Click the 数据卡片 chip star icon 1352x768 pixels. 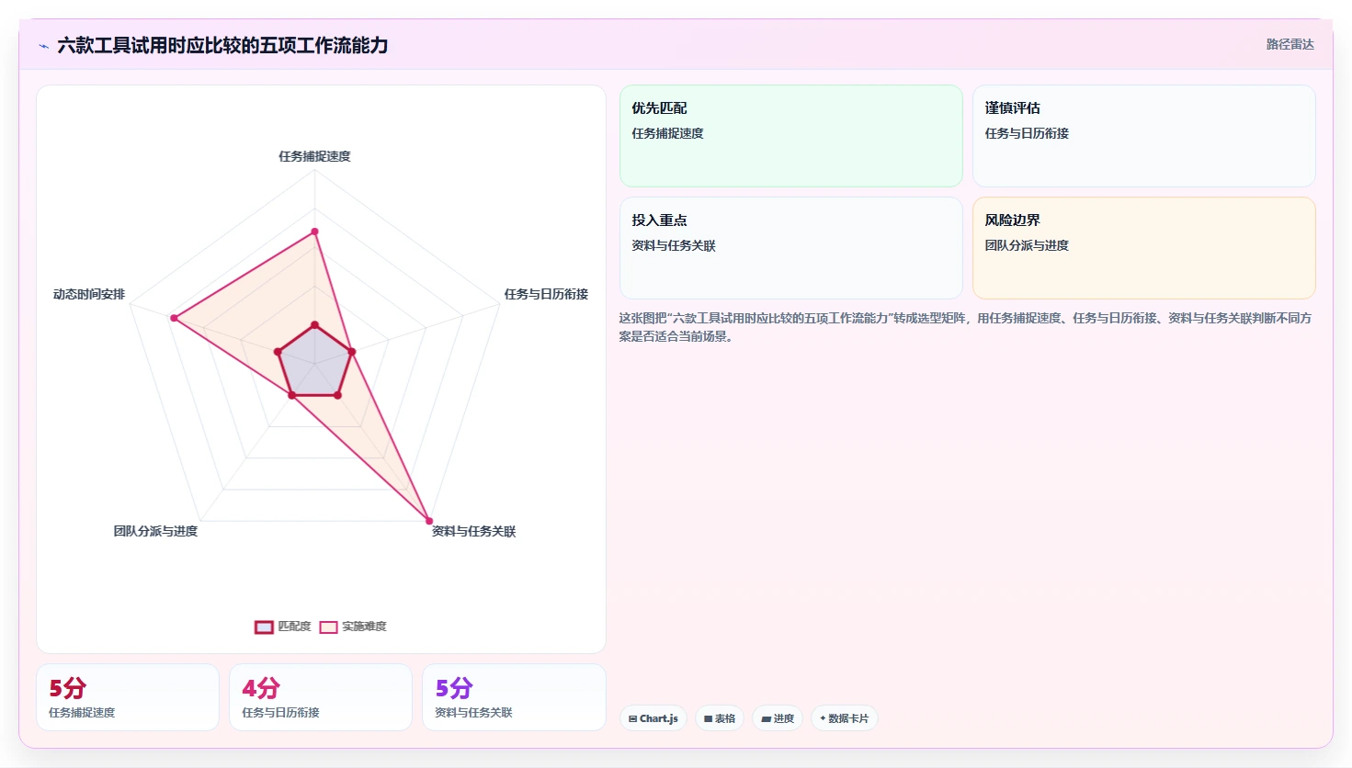click(x=823, y=718)
